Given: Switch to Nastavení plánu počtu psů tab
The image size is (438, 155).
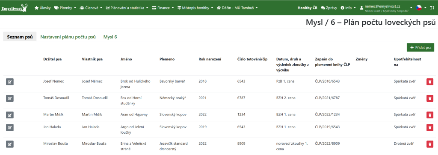Looking at the screenshot, I should pyautogui.click(x=68, y=37).
